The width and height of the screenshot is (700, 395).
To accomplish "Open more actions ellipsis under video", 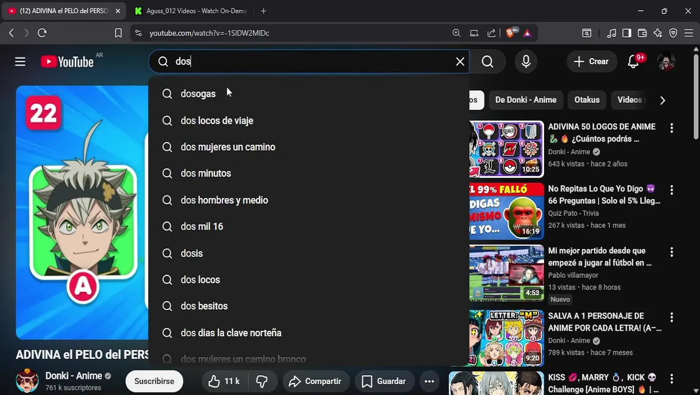I will [x=429, y=381].
